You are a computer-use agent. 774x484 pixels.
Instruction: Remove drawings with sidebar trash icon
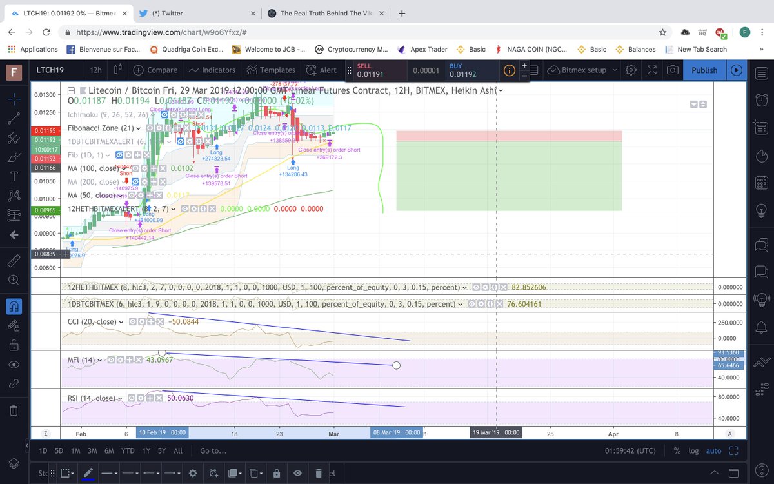(14, 410)
